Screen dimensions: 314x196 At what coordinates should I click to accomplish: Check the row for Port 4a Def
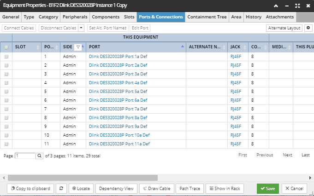[6, 83]
